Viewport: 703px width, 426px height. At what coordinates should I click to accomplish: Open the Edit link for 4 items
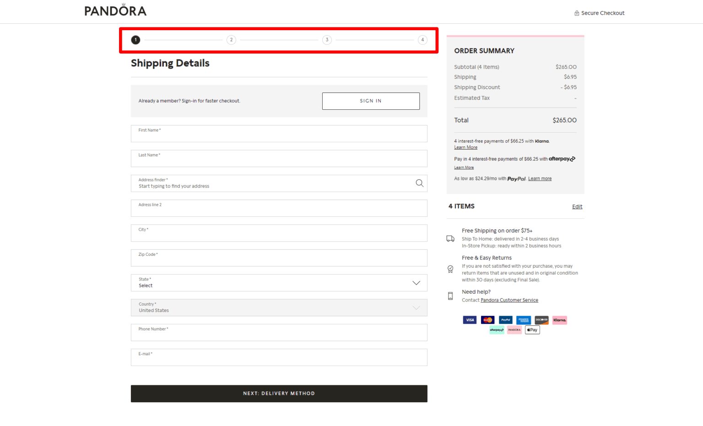pos(577,206)
